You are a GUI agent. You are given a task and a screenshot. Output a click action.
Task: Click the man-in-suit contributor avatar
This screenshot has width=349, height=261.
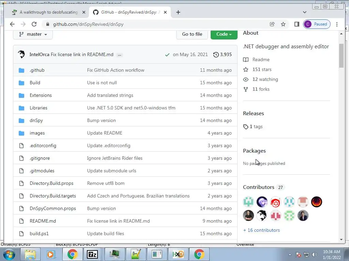[x=303, y=215]
